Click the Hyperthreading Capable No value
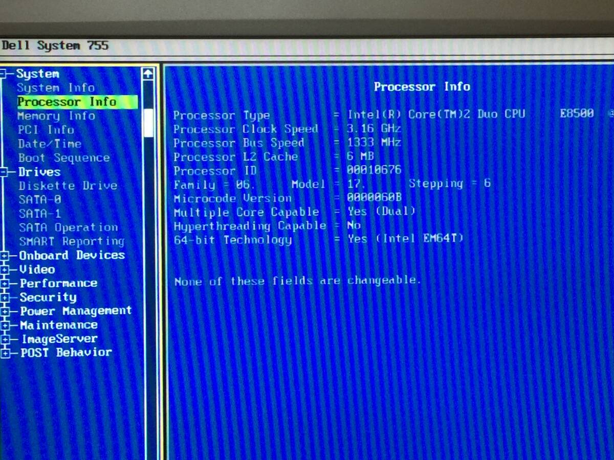The height and width of the screenshot is (460, 614). [x=354, y=225]
